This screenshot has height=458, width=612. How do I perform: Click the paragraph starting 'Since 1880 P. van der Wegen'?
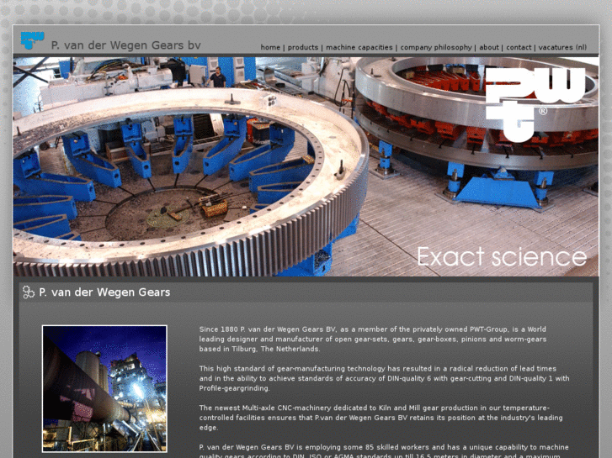(373, 340)
